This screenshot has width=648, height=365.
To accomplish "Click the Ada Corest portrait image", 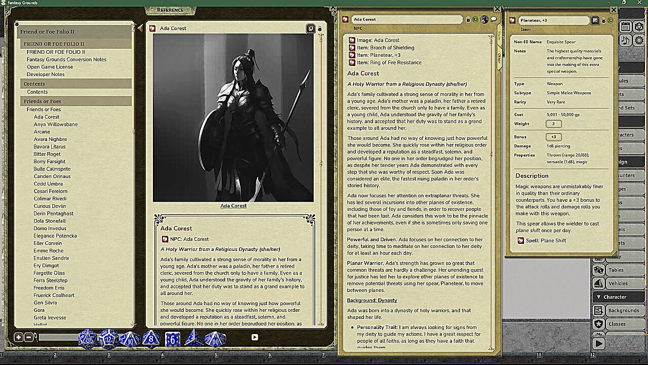I will tap(233, 118).
